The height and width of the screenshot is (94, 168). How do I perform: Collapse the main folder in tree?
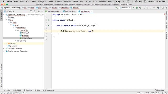pyautogui.click(x=8, y=22)
